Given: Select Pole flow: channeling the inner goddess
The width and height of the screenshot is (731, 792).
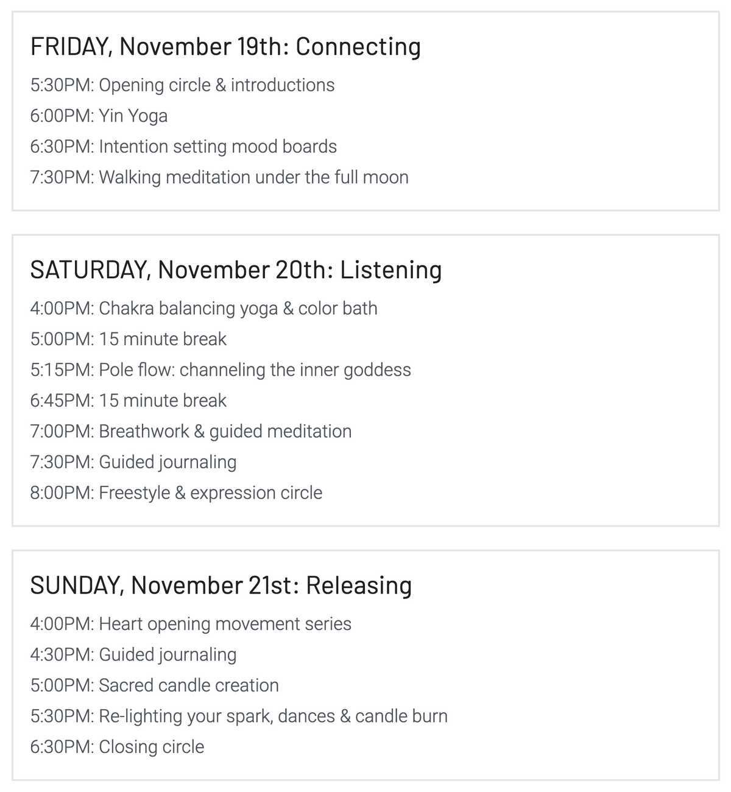Looking at the screenshot, I should (x=221, y=370).
